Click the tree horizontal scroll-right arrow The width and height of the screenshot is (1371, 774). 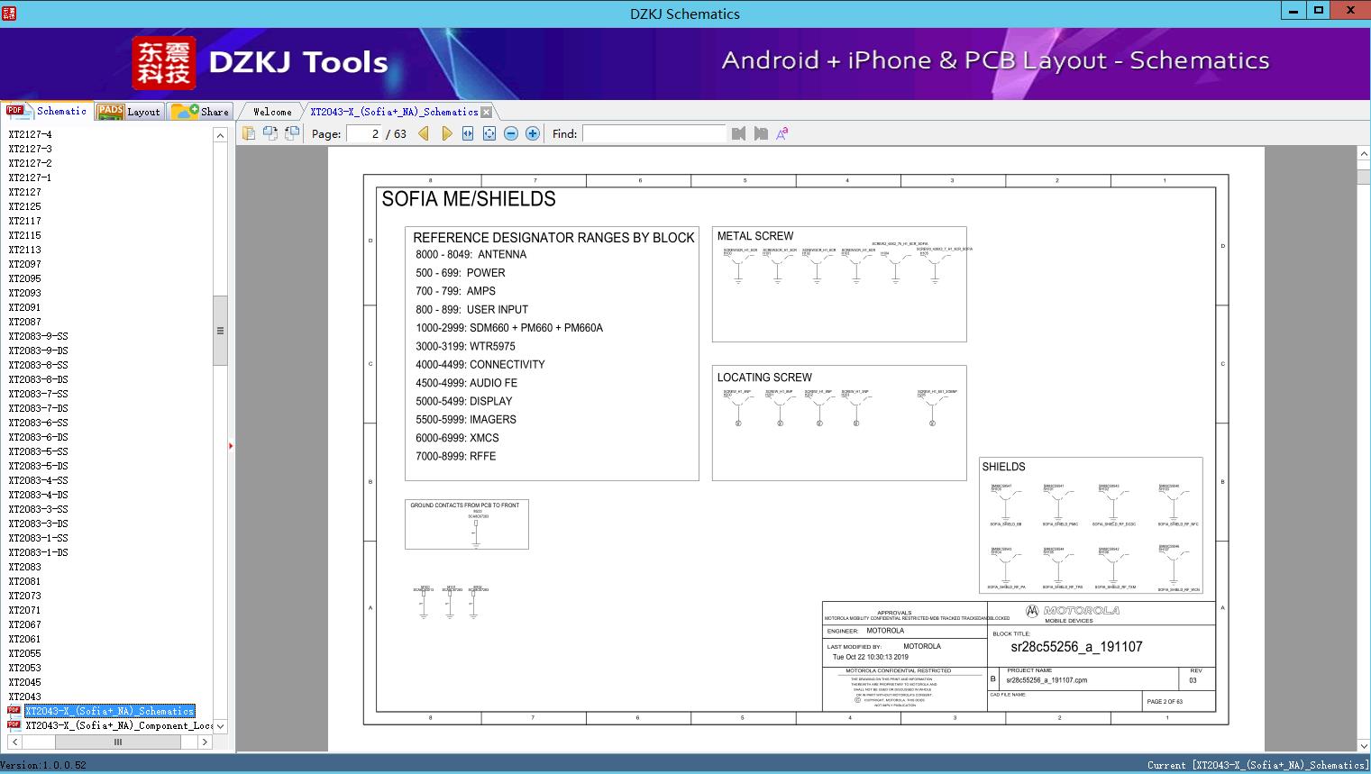[x=205, y=742]
